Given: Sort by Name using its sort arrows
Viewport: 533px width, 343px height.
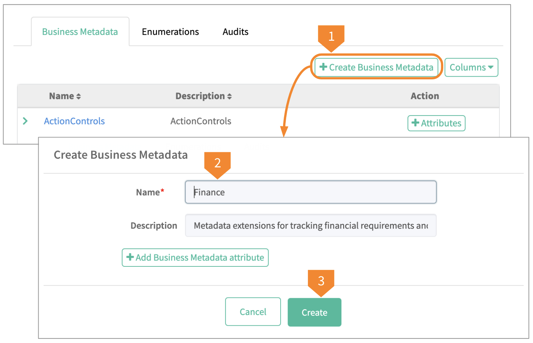Looking at the screenshot, I should pyautogui.click(x=79, y=96).
